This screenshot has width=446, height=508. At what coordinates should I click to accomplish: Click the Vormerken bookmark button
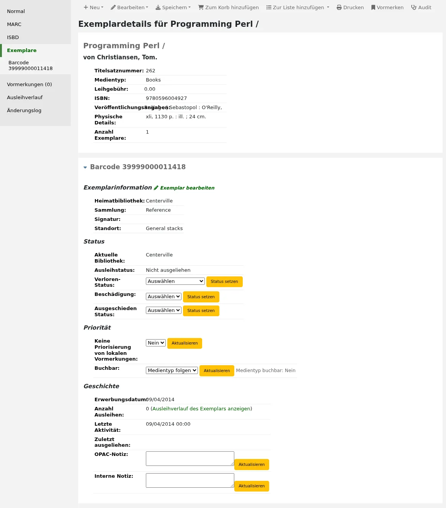click(387, 7)
